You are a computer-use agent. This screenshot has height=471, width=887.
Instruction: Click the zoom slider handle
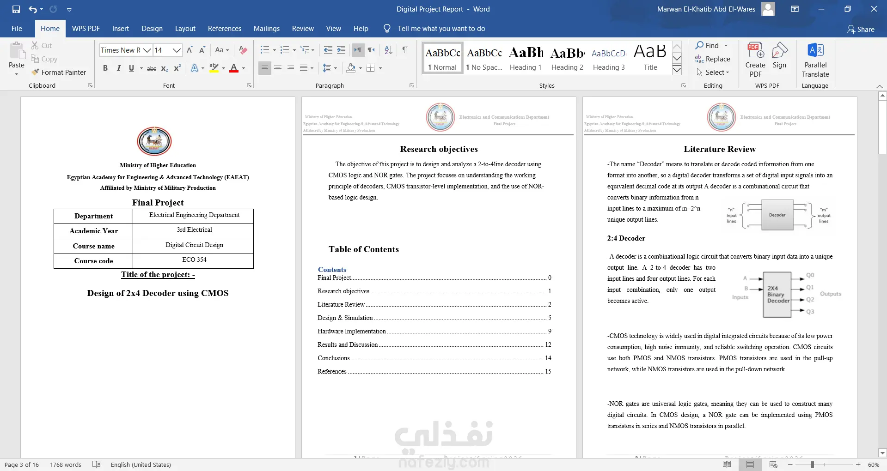coord(812,465)
